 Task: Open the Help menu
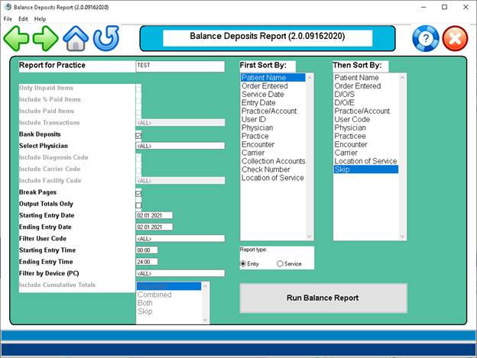40,18
